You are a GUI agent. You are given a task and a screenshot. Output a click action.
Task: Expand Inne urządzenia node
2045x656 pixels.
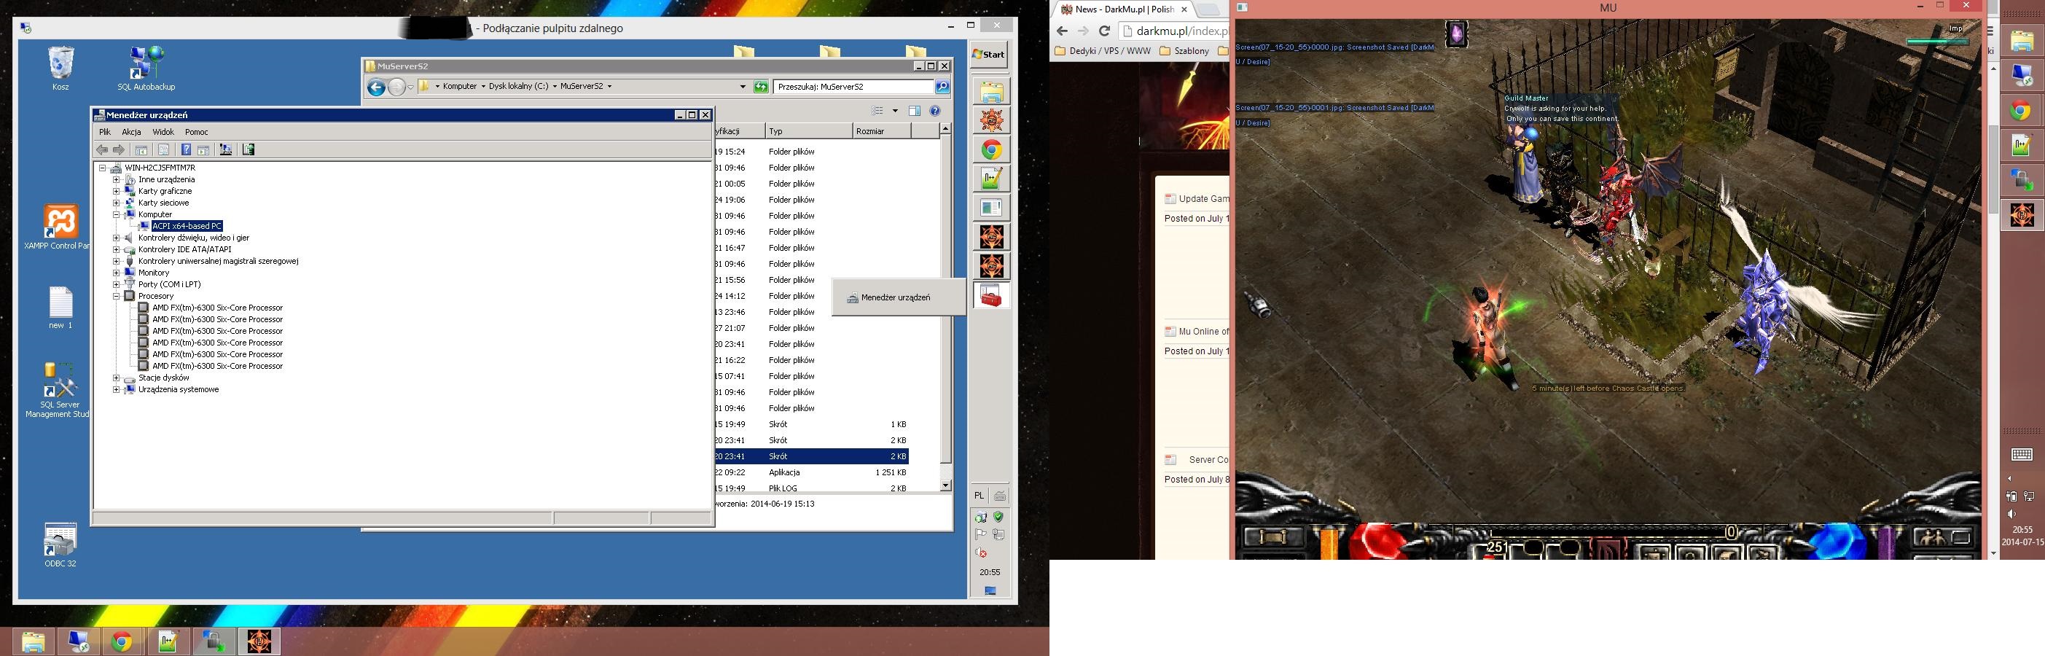(116, 179)
